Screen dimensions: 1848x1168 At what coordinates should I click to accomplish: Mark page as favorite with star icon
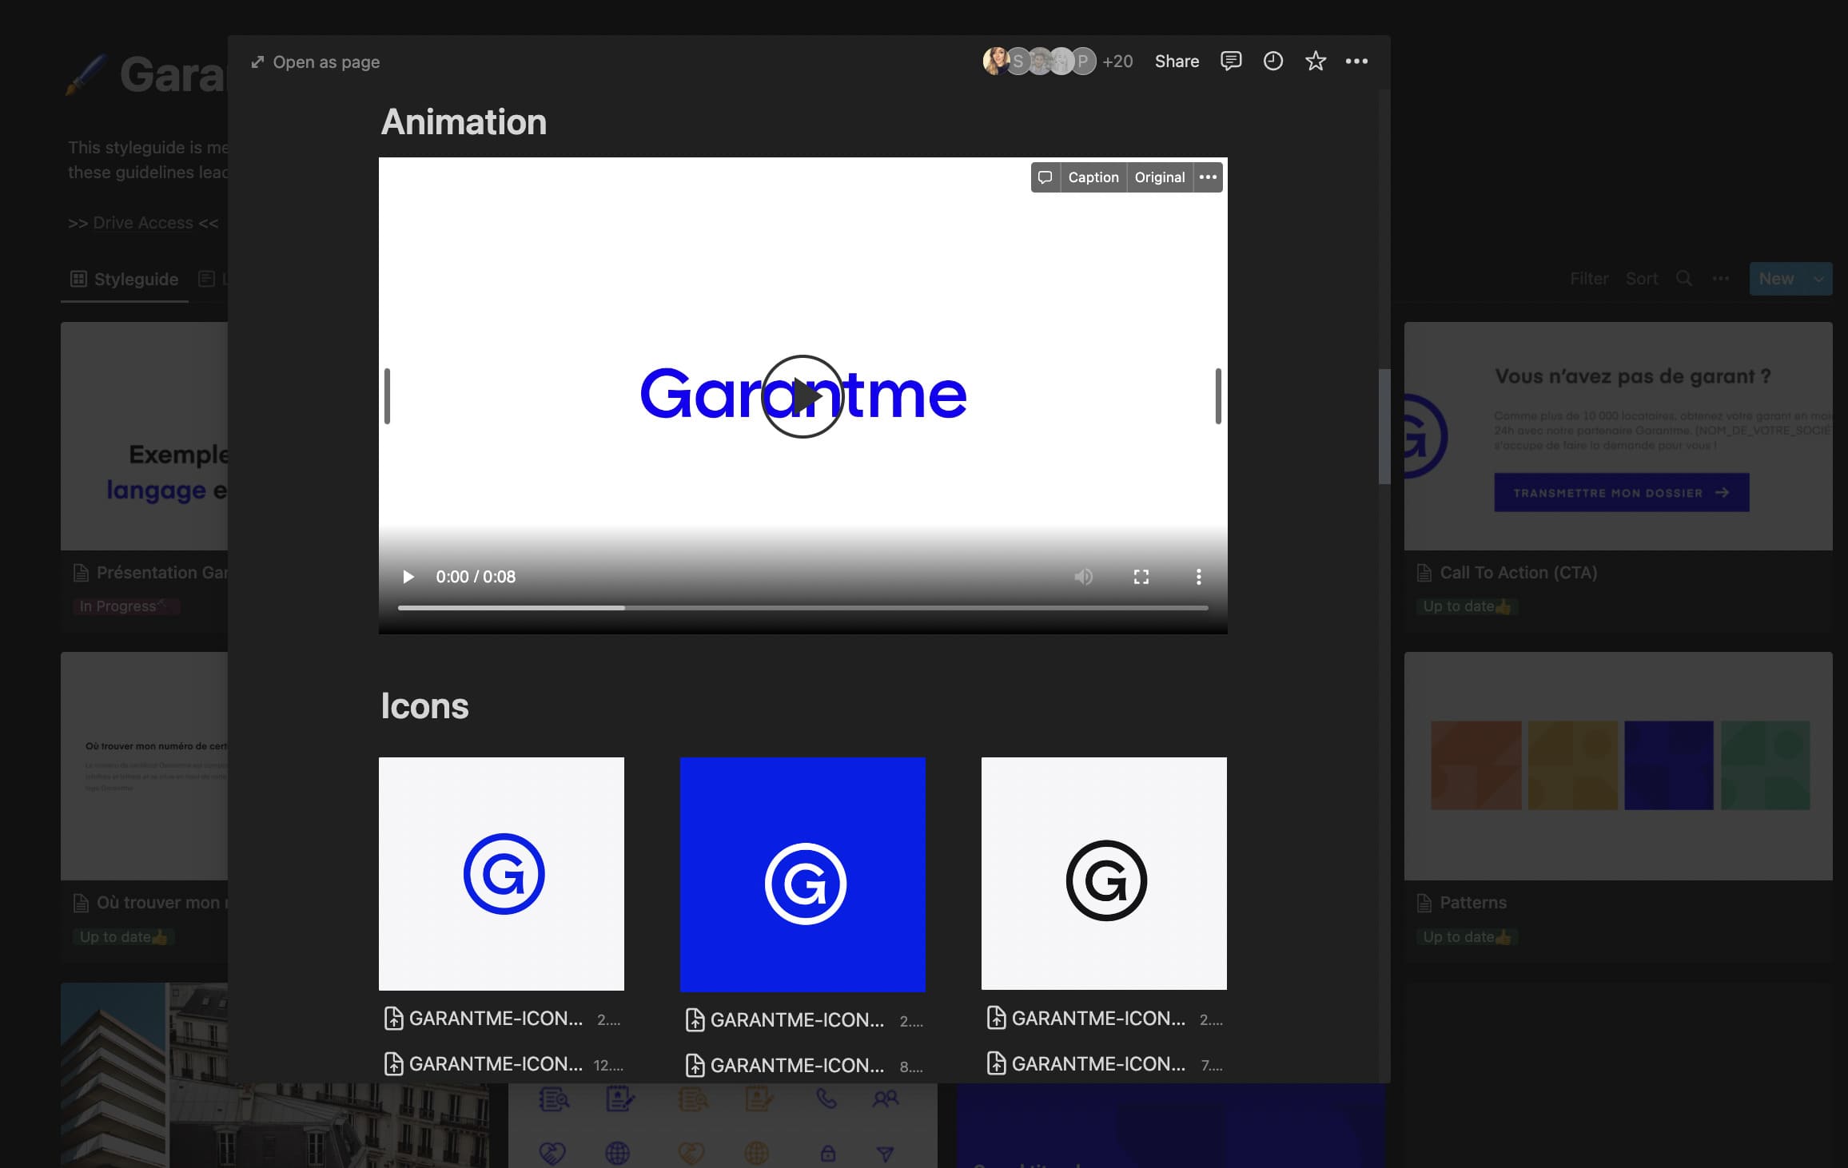click(1316, 61)
